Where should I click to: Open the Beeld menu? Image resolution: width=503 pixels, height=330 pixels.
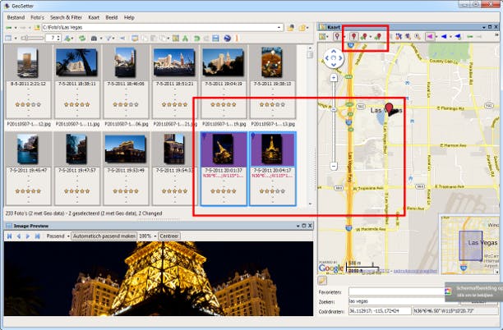[111, 17]
